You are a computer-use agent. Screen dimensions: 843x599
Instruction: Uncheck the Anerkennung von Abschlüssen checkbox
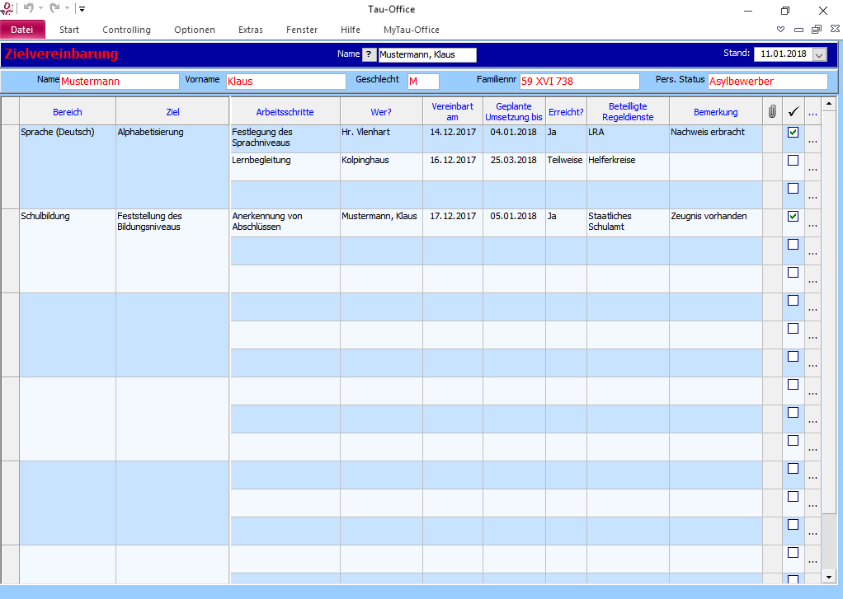point(793,217)
